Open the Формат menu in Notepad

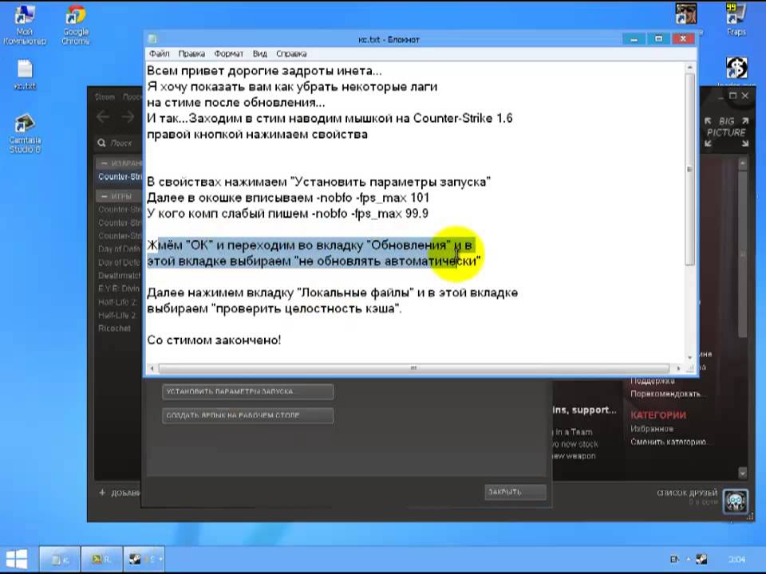pyautogui.click(x=229, y=53)
